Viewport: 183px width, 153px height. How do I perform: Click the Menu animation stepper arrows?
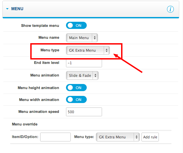(96, 75)
